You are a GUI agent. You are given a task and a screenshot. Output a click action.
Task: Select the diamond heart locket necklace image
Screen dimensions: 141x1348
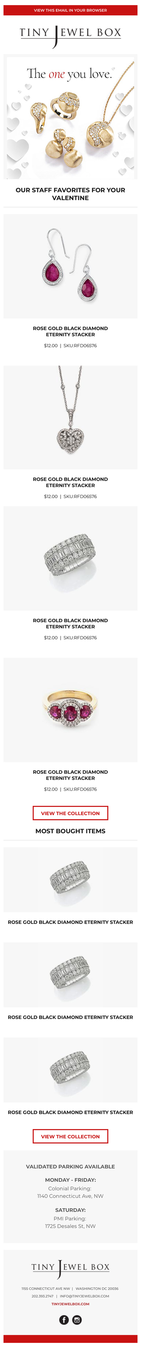[x=70, y=417]
